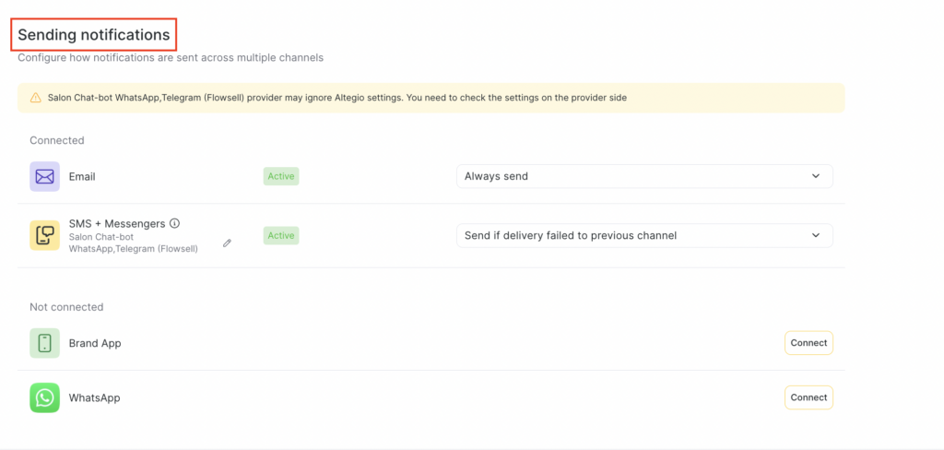This screenshot has width=944, height=450.
Task: Click the Active badge for SMS + Messengers
Action: (x=281, y=236)
